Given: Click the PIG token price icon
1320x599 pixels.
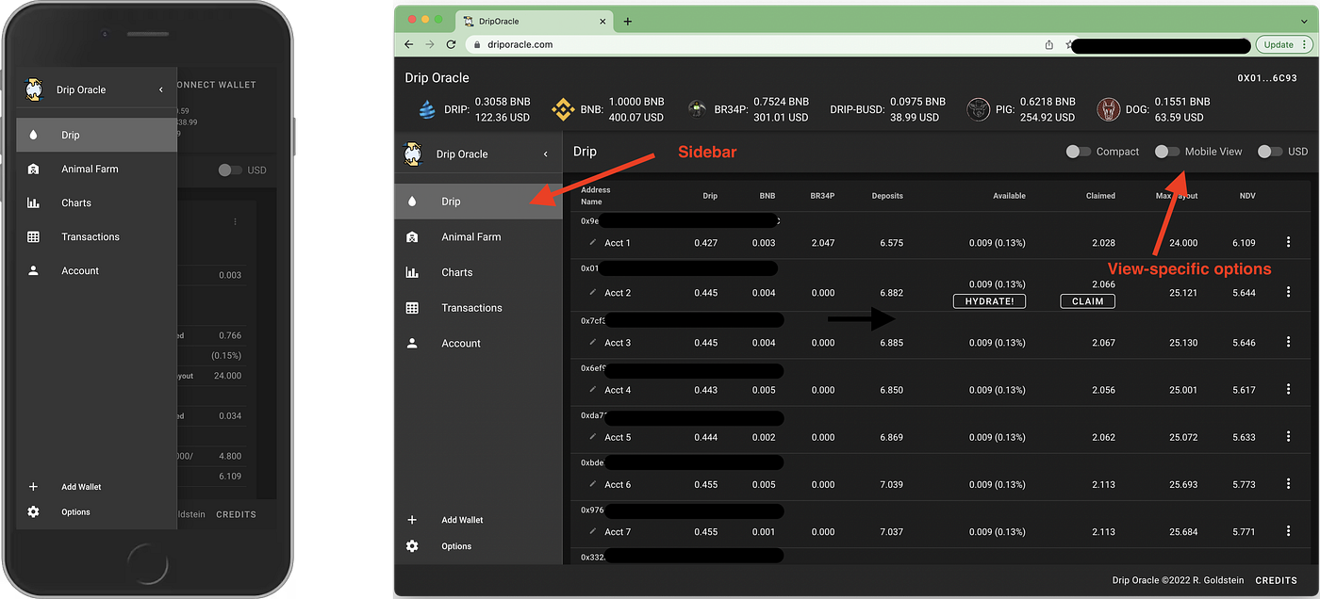Looking at the screenshot, I should [x=978, y=108].
